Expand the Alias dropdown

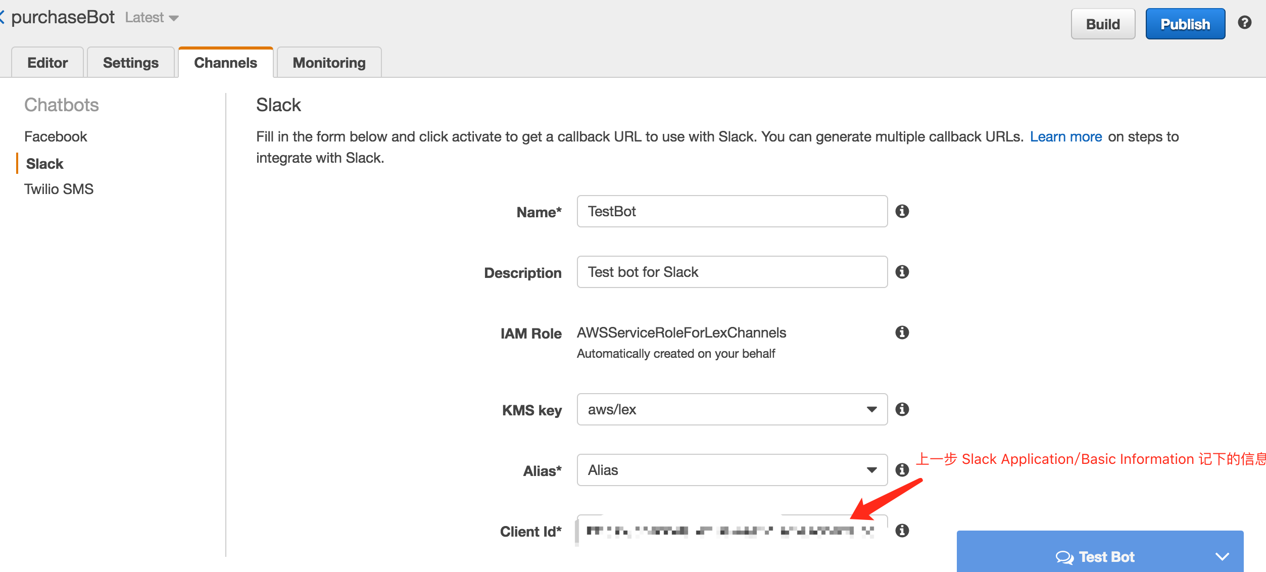[870, 470]
